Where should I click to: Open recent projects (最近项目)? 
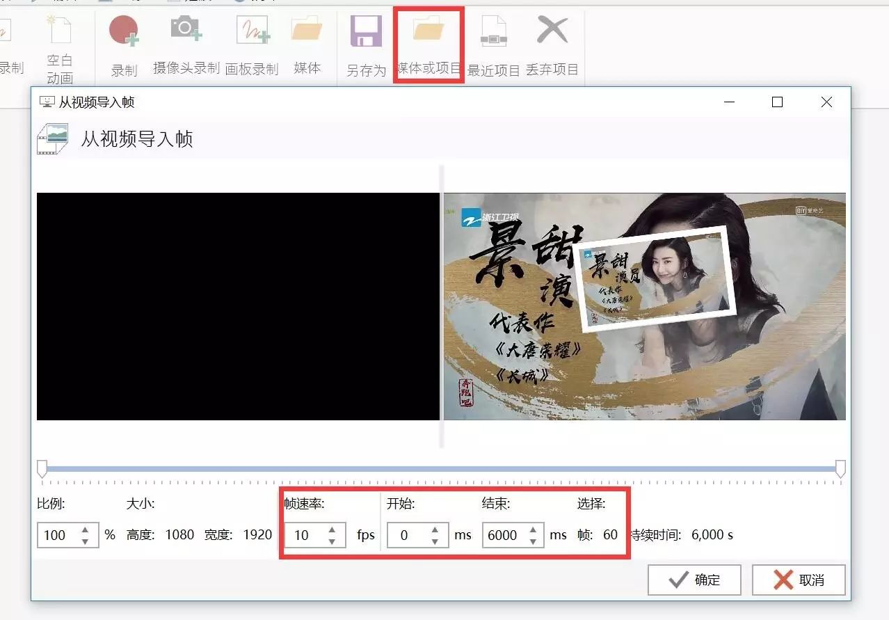coord(494,45)
